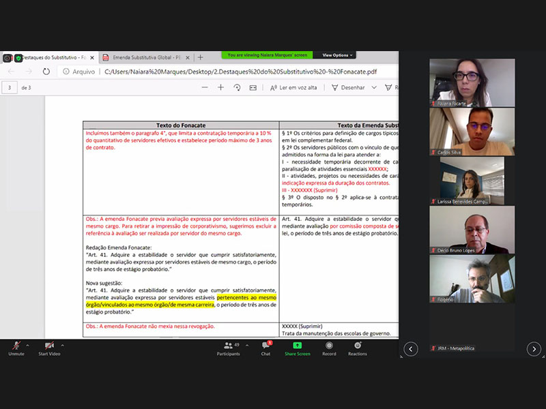Open a new browser tab

pos(201,58)
